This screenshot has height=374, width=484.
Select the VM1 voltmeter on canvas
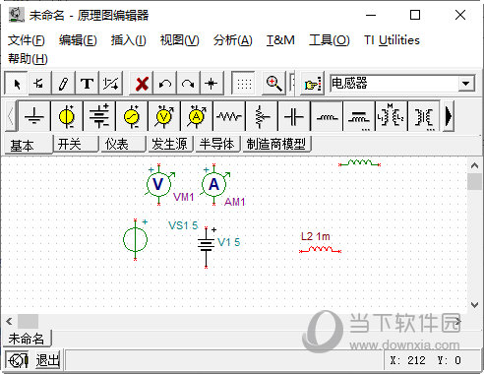coord(159,184)
